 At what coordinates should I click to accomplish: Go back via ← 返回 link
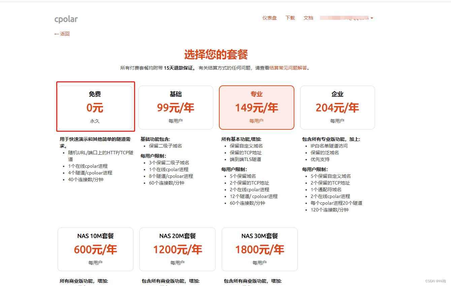[62, 34]
